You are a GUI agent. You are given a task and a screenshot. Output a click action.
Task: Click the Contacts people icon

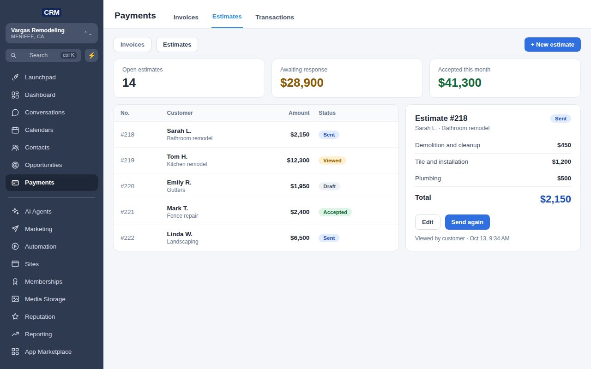15,148
